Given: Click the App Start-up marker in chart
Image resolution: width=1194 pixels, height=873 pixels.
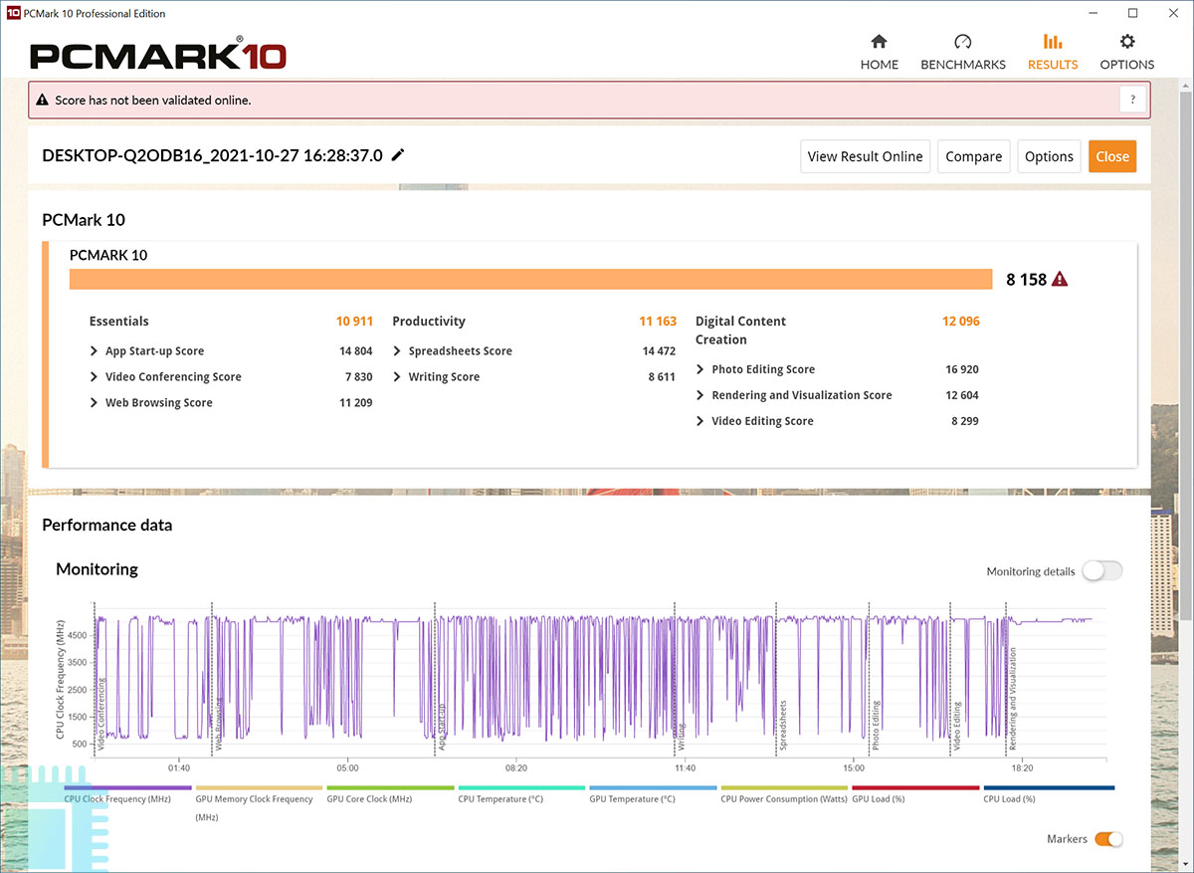Looking at the screenshot, I should 442,725.
